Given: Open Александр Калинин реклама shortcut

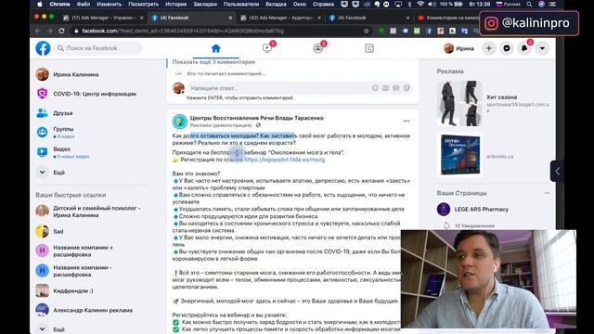Looking at the screenshot, I should click(x=93, y=310).
